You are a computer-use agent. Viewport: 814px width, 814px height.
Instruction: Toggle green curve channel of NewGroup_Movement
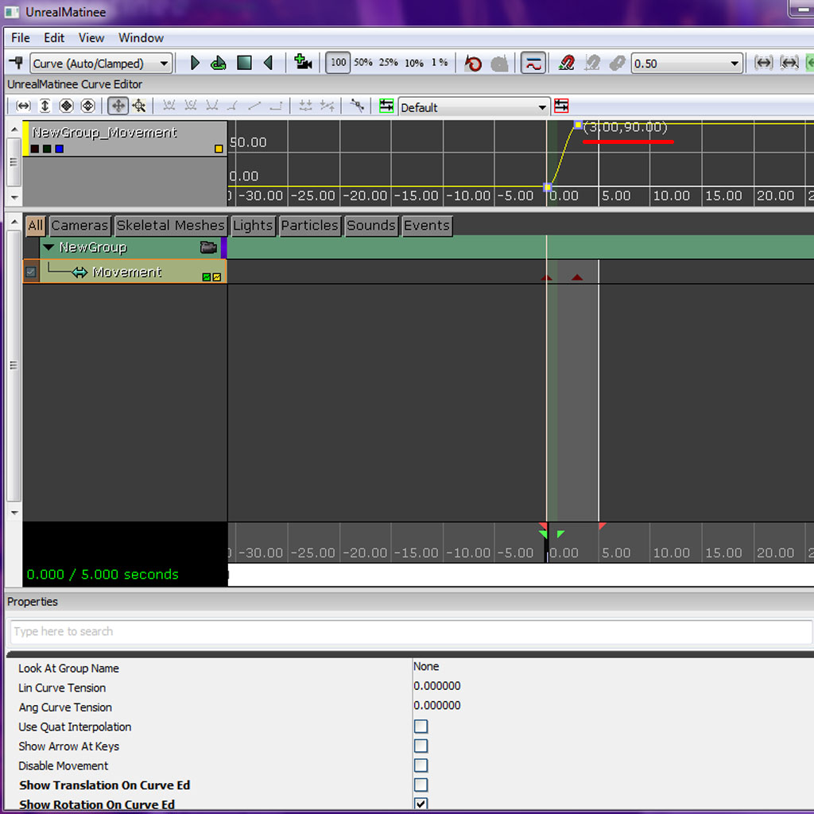pos(47,149)
